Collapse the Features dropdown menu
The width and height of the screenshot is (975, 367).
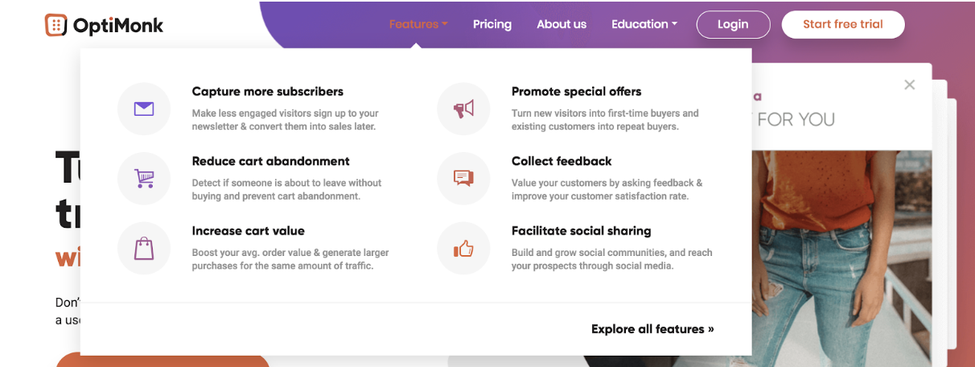coord(418,24)
